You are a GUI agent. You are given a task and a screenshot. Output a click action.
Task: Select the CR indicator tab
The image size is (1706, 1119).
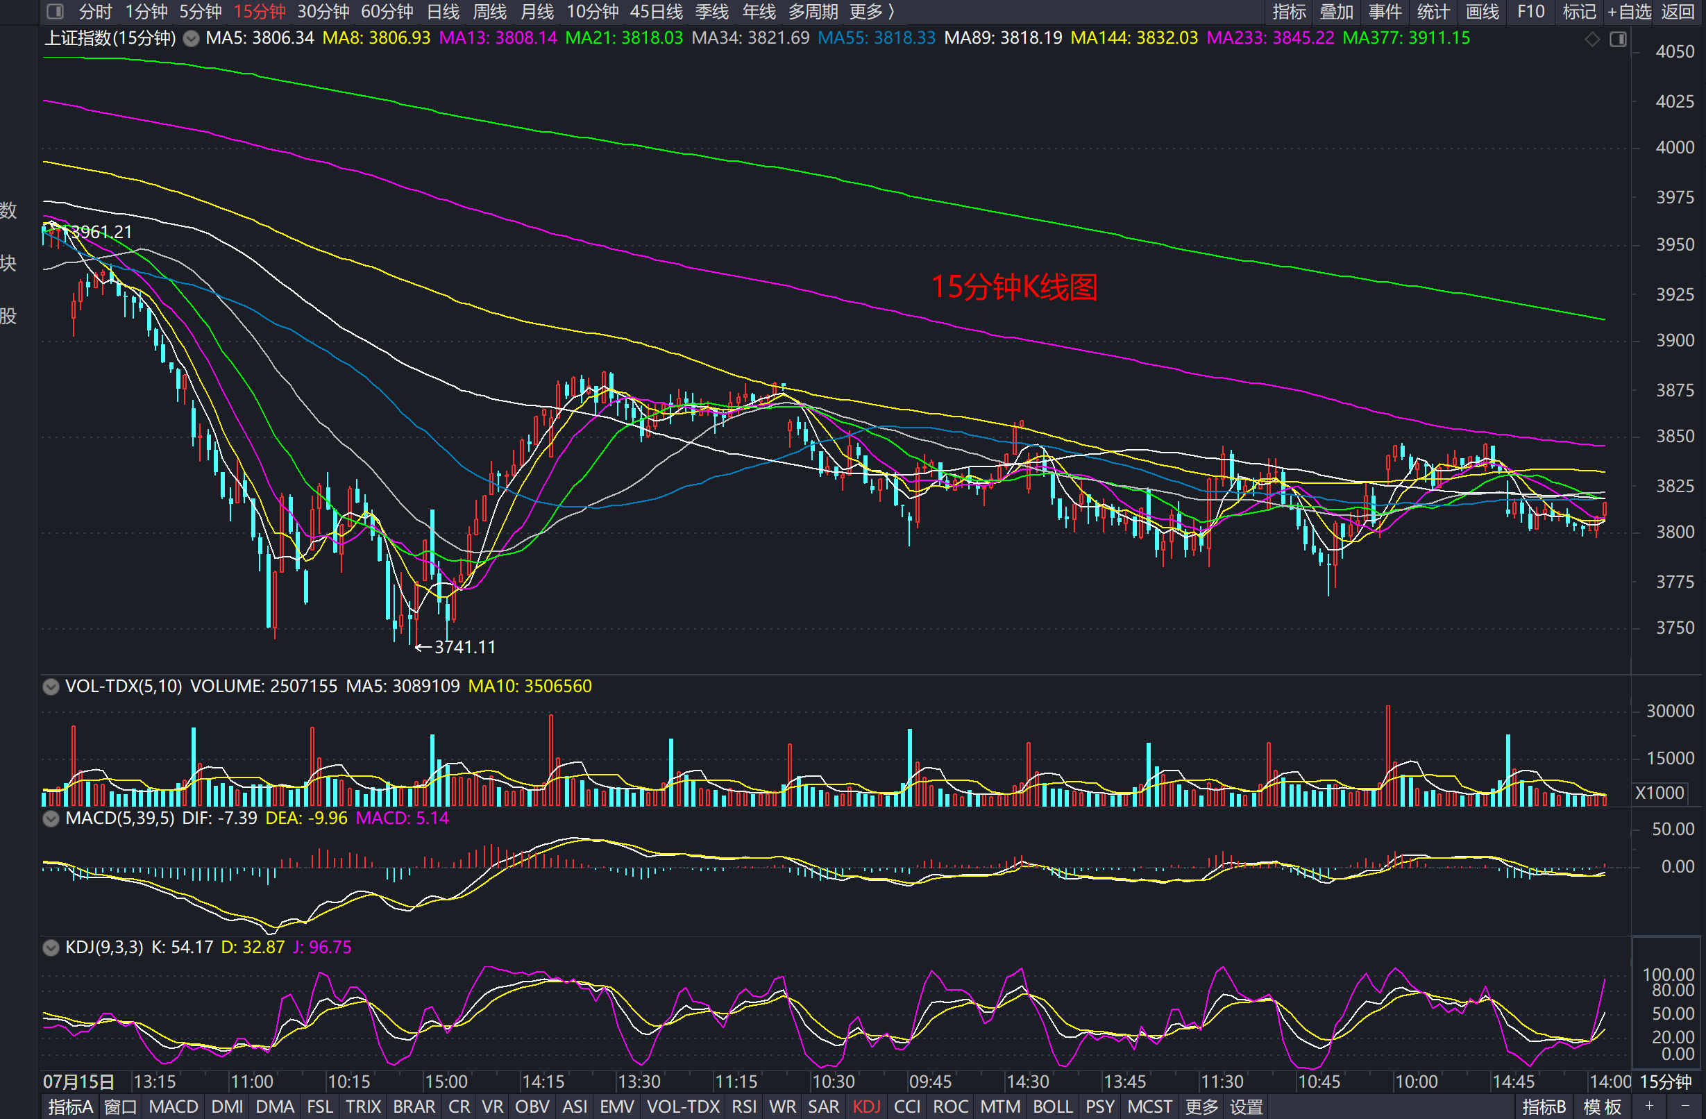pyautogui.click(x=459, y=1107)
